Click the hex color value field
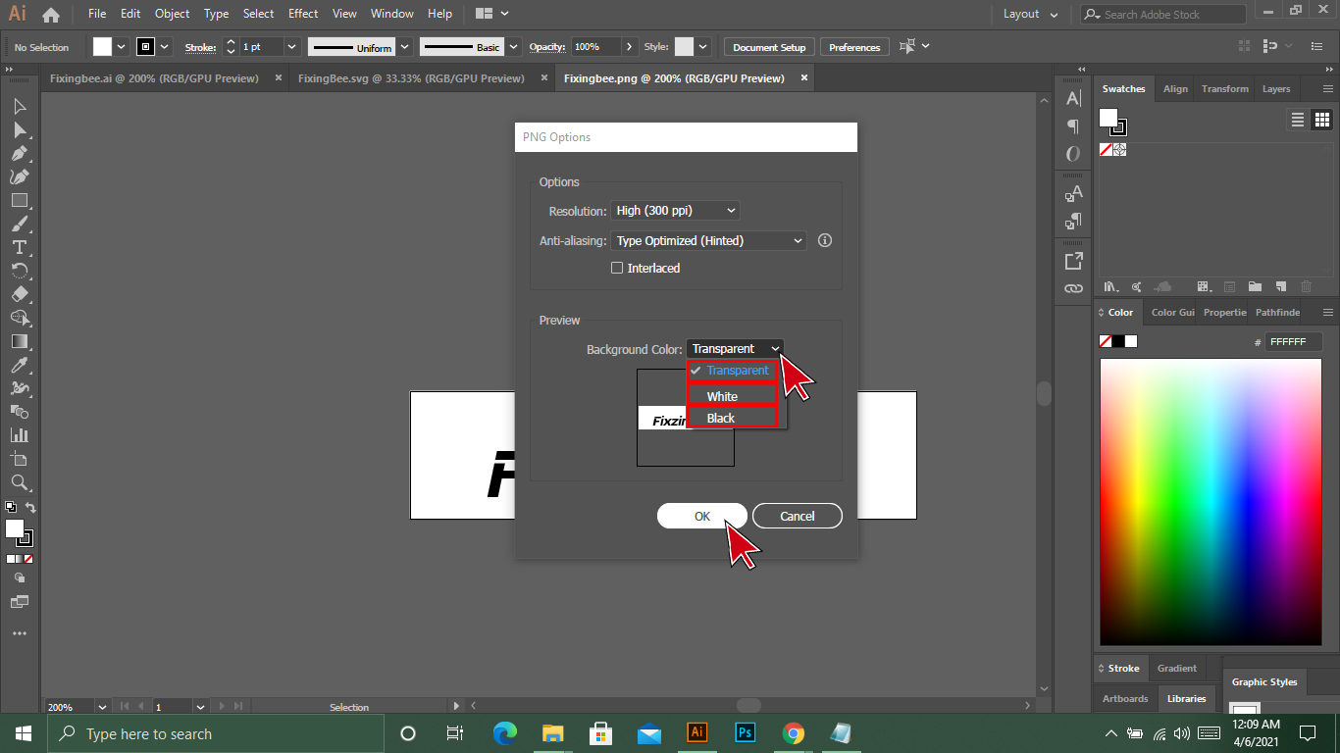Image resolution: width=1340 pixels, height=753 pixels. point(1292,342)
